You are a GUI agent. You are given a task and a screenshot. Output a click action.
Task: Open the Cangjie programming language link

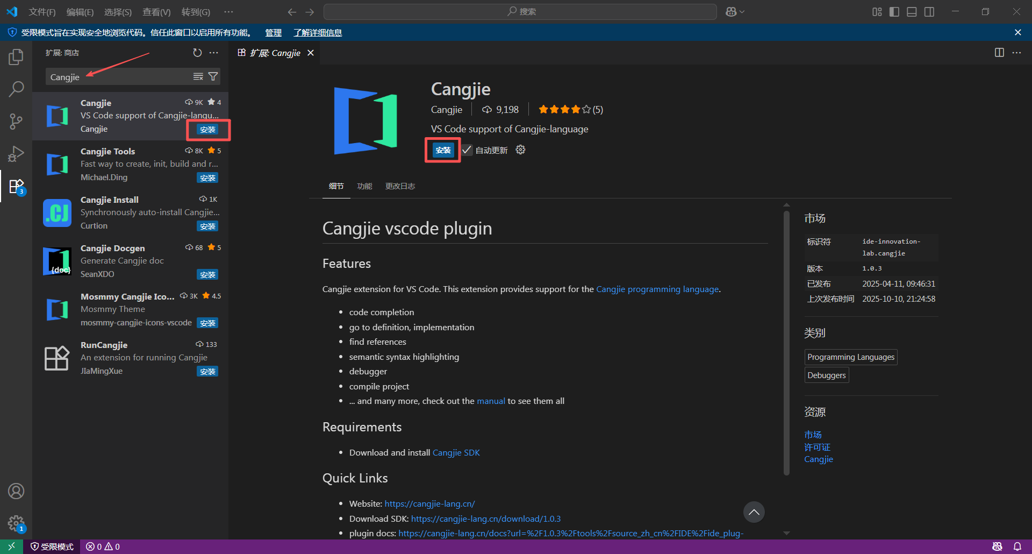[657, 289]
